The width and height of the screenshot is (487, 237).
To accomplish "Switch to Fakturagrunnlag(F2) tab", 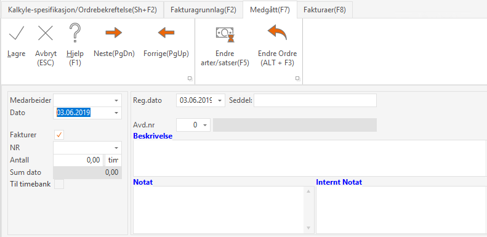I will 203,10.
